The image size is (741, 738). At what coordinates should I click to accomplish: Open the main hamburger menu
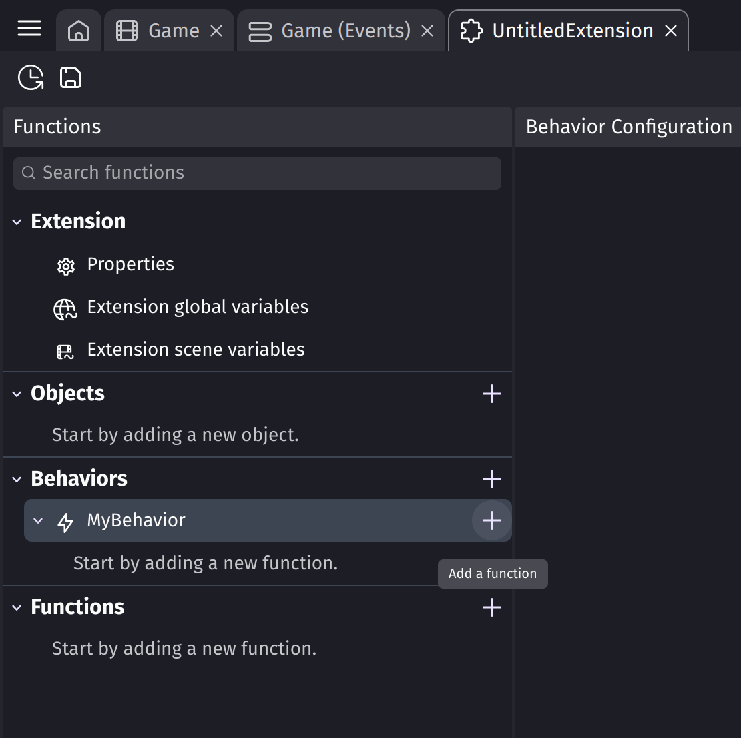pos(29,29)
